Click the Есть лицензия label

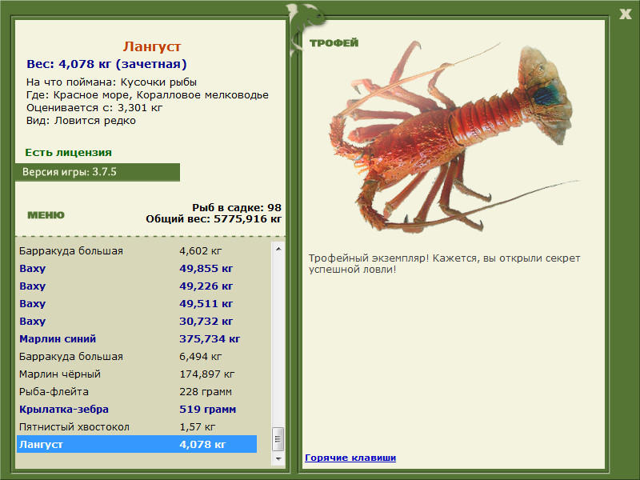point(68,153)
